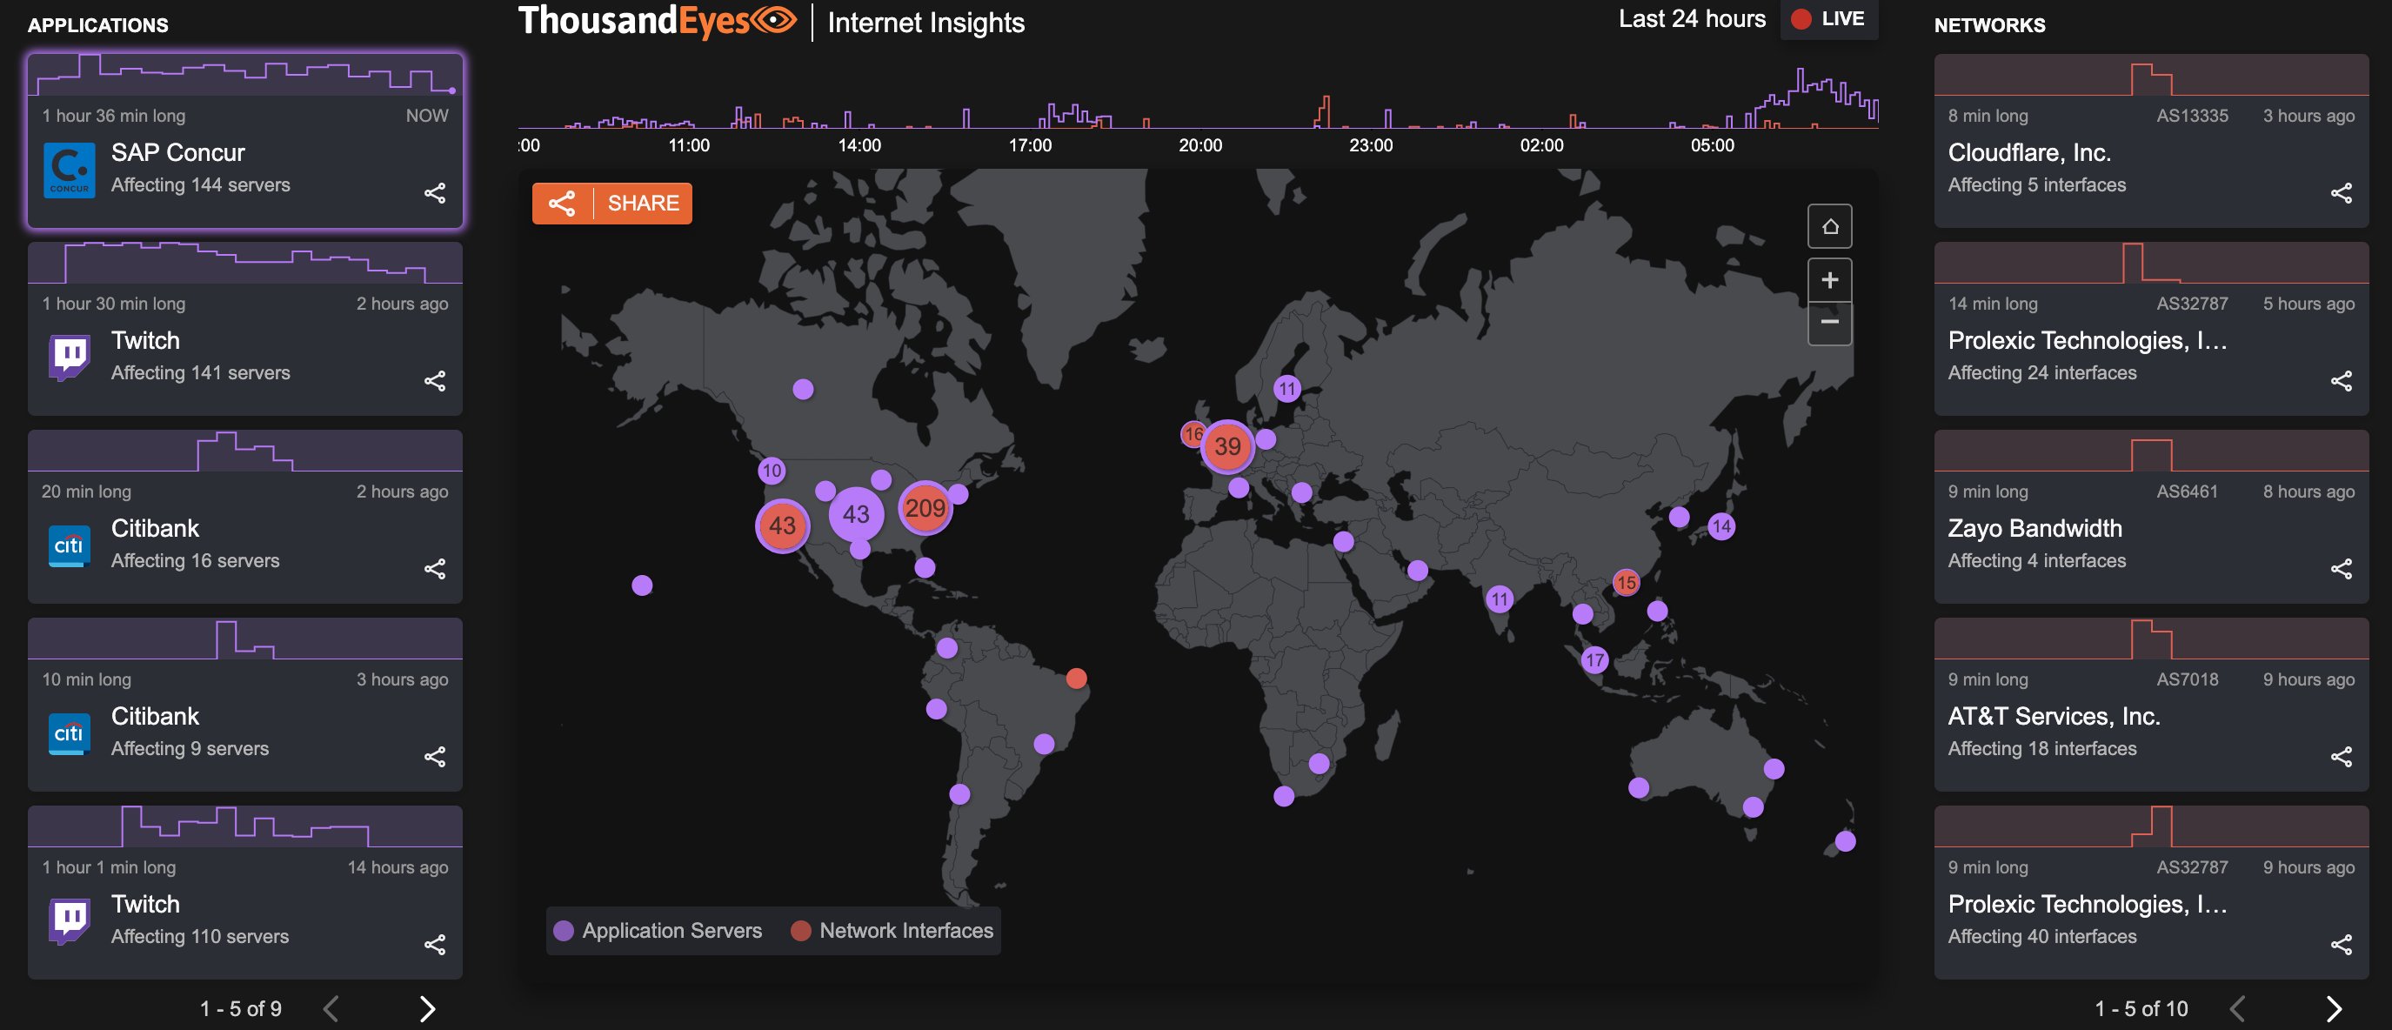This screenshot has width=2392, height=1030.
Task: Click the 1 - 5 of 10 pagination text
Action: (x=2141, y=1008)
